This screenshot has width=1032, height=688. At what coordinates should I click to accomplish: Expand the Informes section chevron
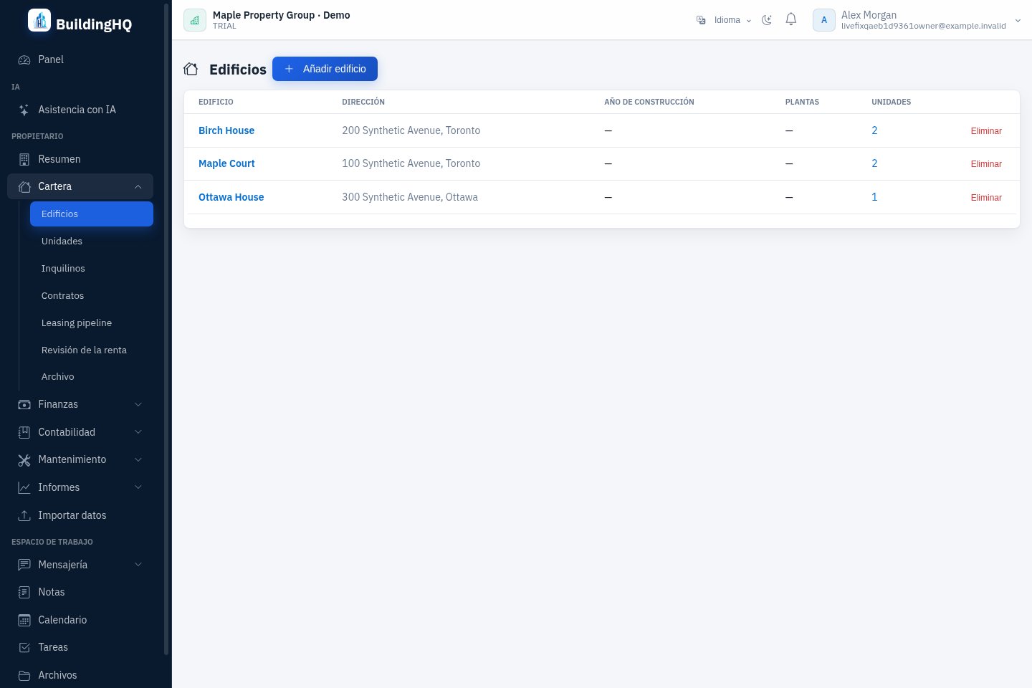click(x=138, y=487)
